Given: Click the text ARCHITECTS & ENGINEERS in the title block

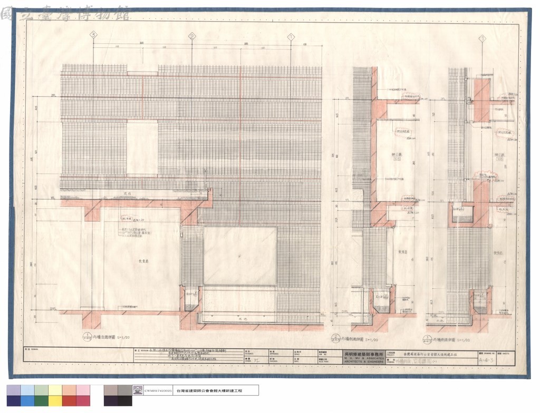Looking at the screenshot, I should pyautogui.click(x=363, y=361).
